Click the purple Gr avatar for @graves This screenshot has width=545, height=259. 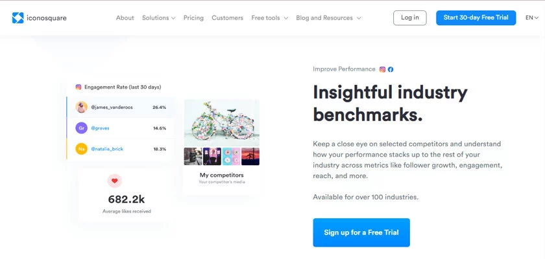pyautogui.click(x=81, y=128)
